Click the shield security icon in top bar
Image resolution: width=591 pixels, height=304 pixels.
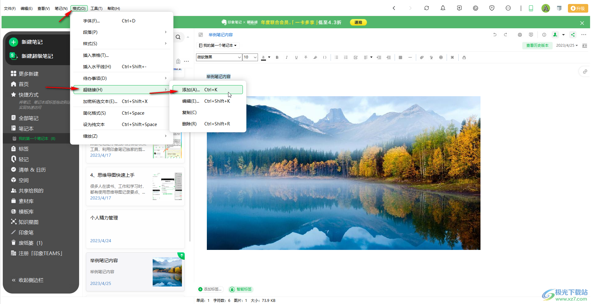[492, 8]
